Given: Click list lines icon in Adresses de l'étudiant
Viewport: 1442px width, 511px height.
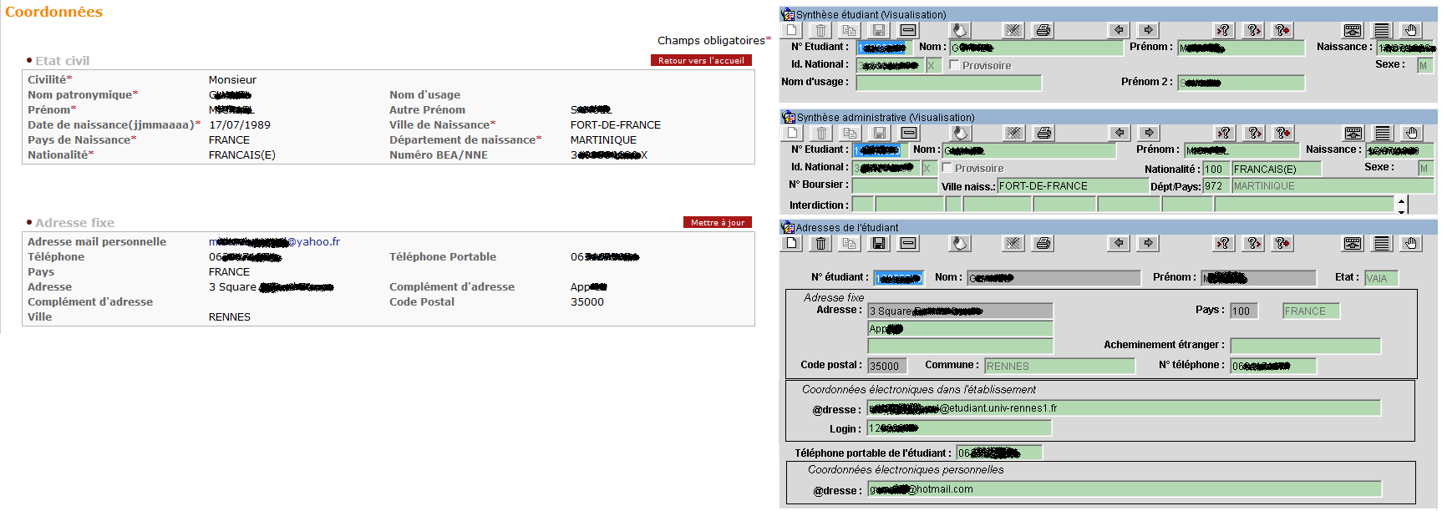Looking at the screenshot, I should coord(1382,243).
